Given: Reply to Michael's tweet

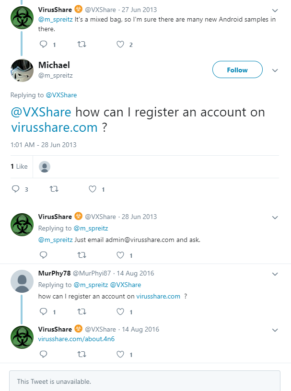Looking at the screenshot, I should 16,189.
